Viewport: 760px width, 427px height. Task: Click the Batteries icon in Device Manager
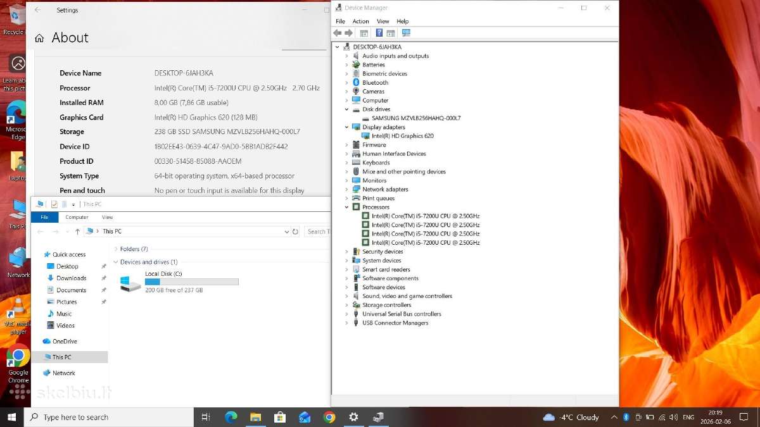[356, 65]
